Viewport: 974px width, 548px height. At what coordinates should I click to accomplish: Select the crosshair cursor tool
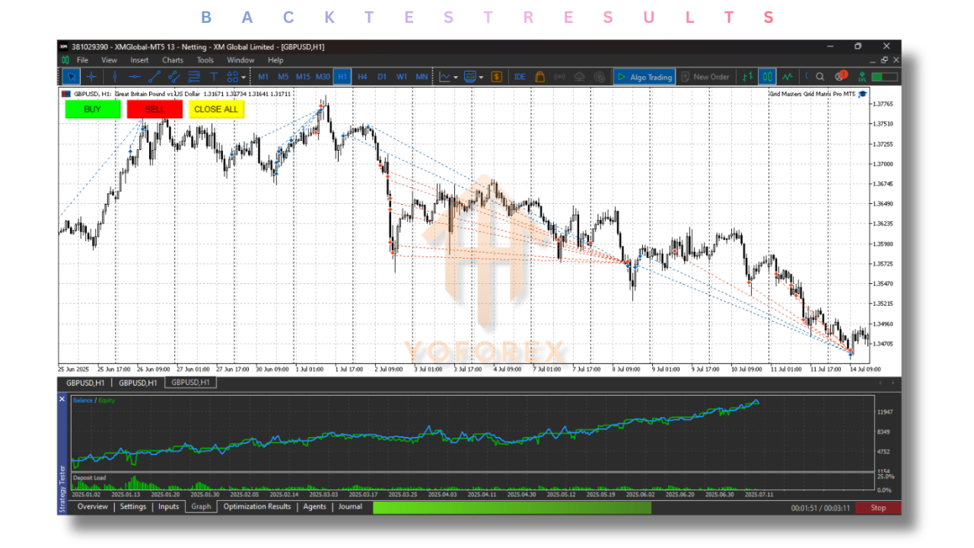pos(91,77)
